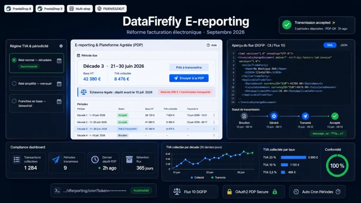Click the Automatisé badge
This screenshot has height=203, width=361.
click(141, 191)
